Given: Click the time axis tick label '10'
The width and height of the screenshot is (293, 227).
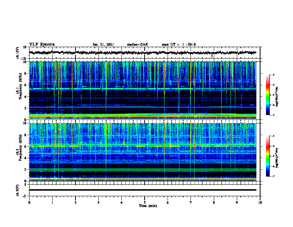Looking at the screenshot, I should (x=260, y=203).
